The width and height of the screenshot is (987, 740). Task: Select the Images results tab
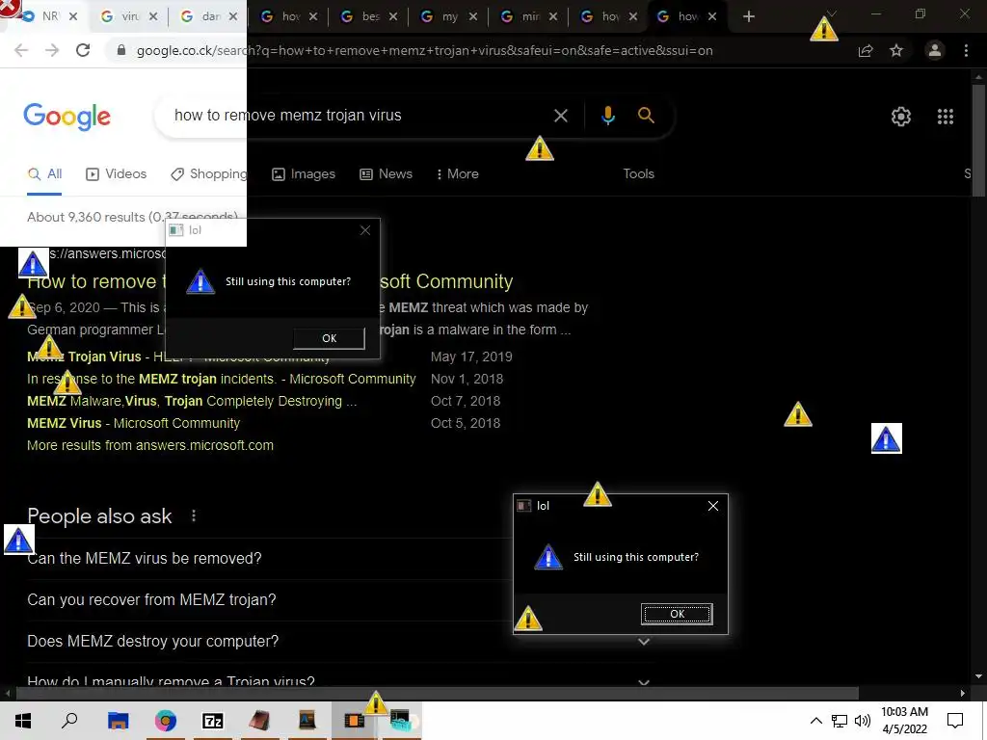[x=304, y=173]
